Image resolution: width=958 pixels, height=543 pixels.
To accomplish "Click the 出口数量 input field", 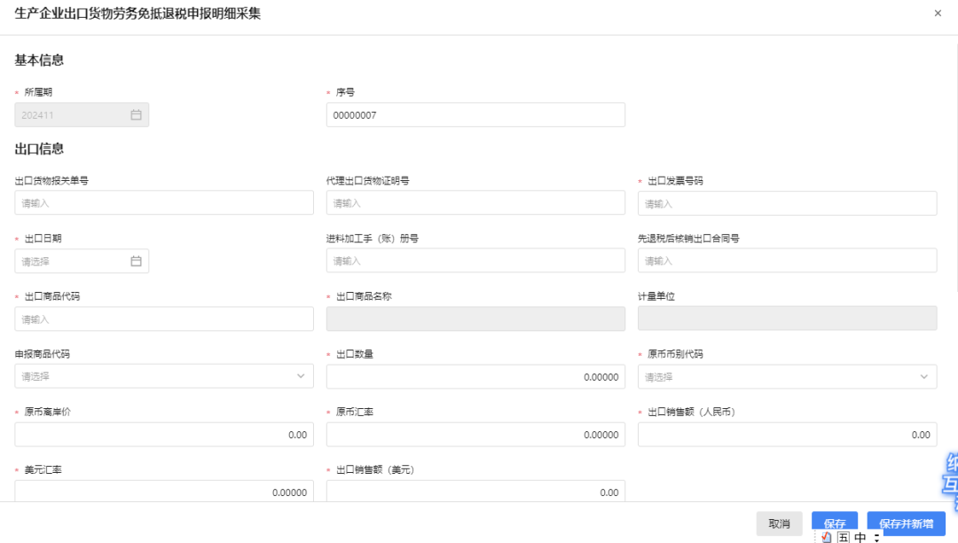I will (x=475, y=377).
